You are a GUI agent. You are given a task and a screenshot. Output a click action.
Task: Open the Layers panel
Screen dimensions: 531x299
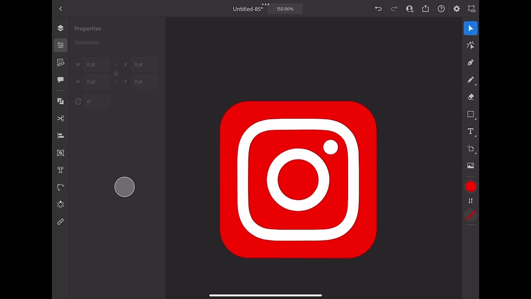(x=61, y=28)
